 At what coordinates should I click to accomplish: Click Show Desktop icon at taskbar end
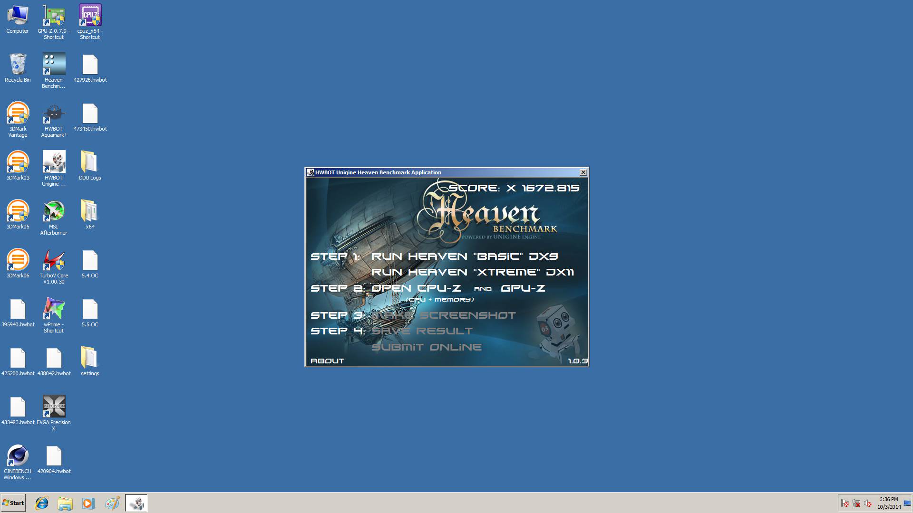[x=908, y=503]
